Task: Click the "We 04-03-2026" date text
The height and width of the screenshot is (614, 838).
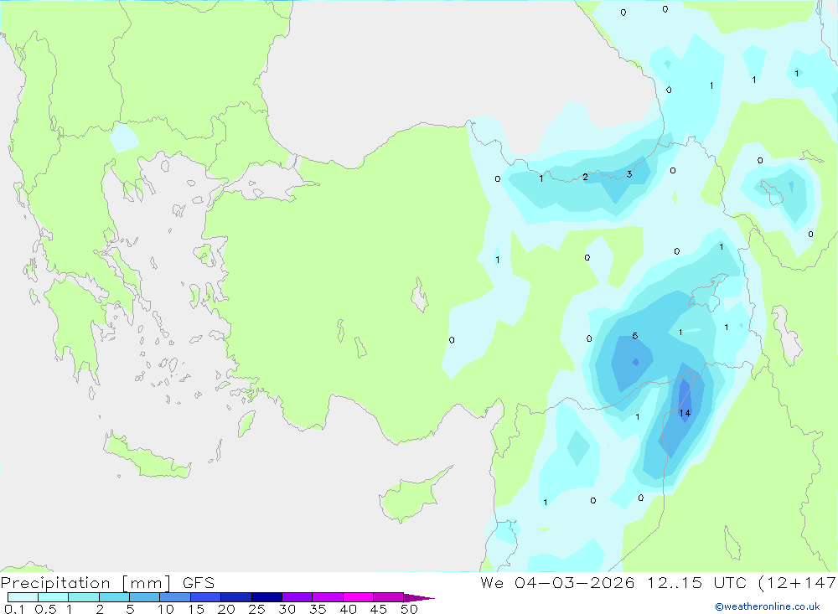Action: (x=557, y=583)
